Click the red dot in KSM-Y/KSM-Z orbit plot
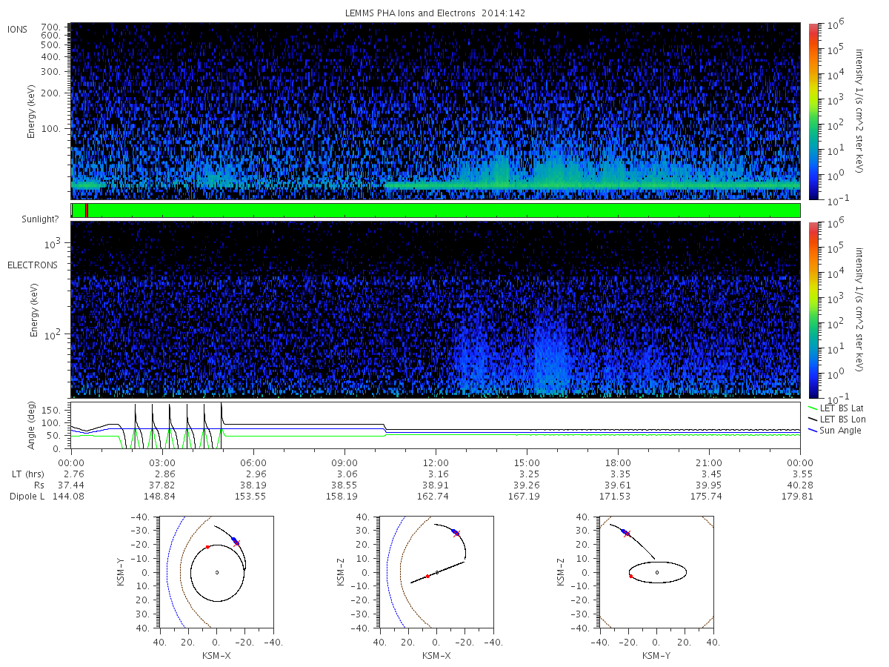889x667 pixels. click(630, 576)
